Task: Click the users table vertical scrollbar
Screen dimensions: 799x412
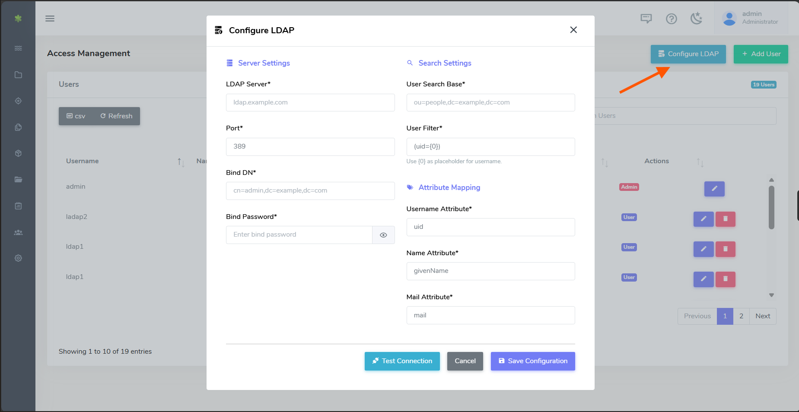Action: pos(771,207)
